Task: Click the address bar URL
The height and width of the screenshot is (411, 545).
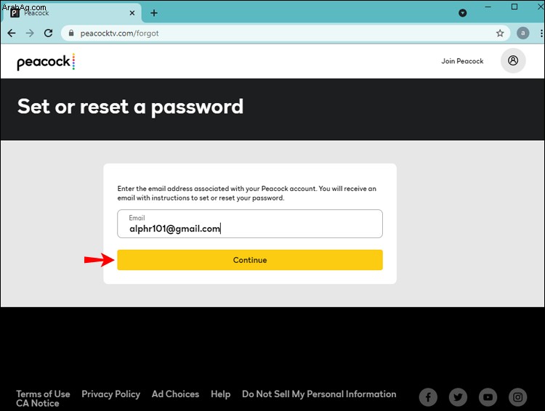Action: 120,33
